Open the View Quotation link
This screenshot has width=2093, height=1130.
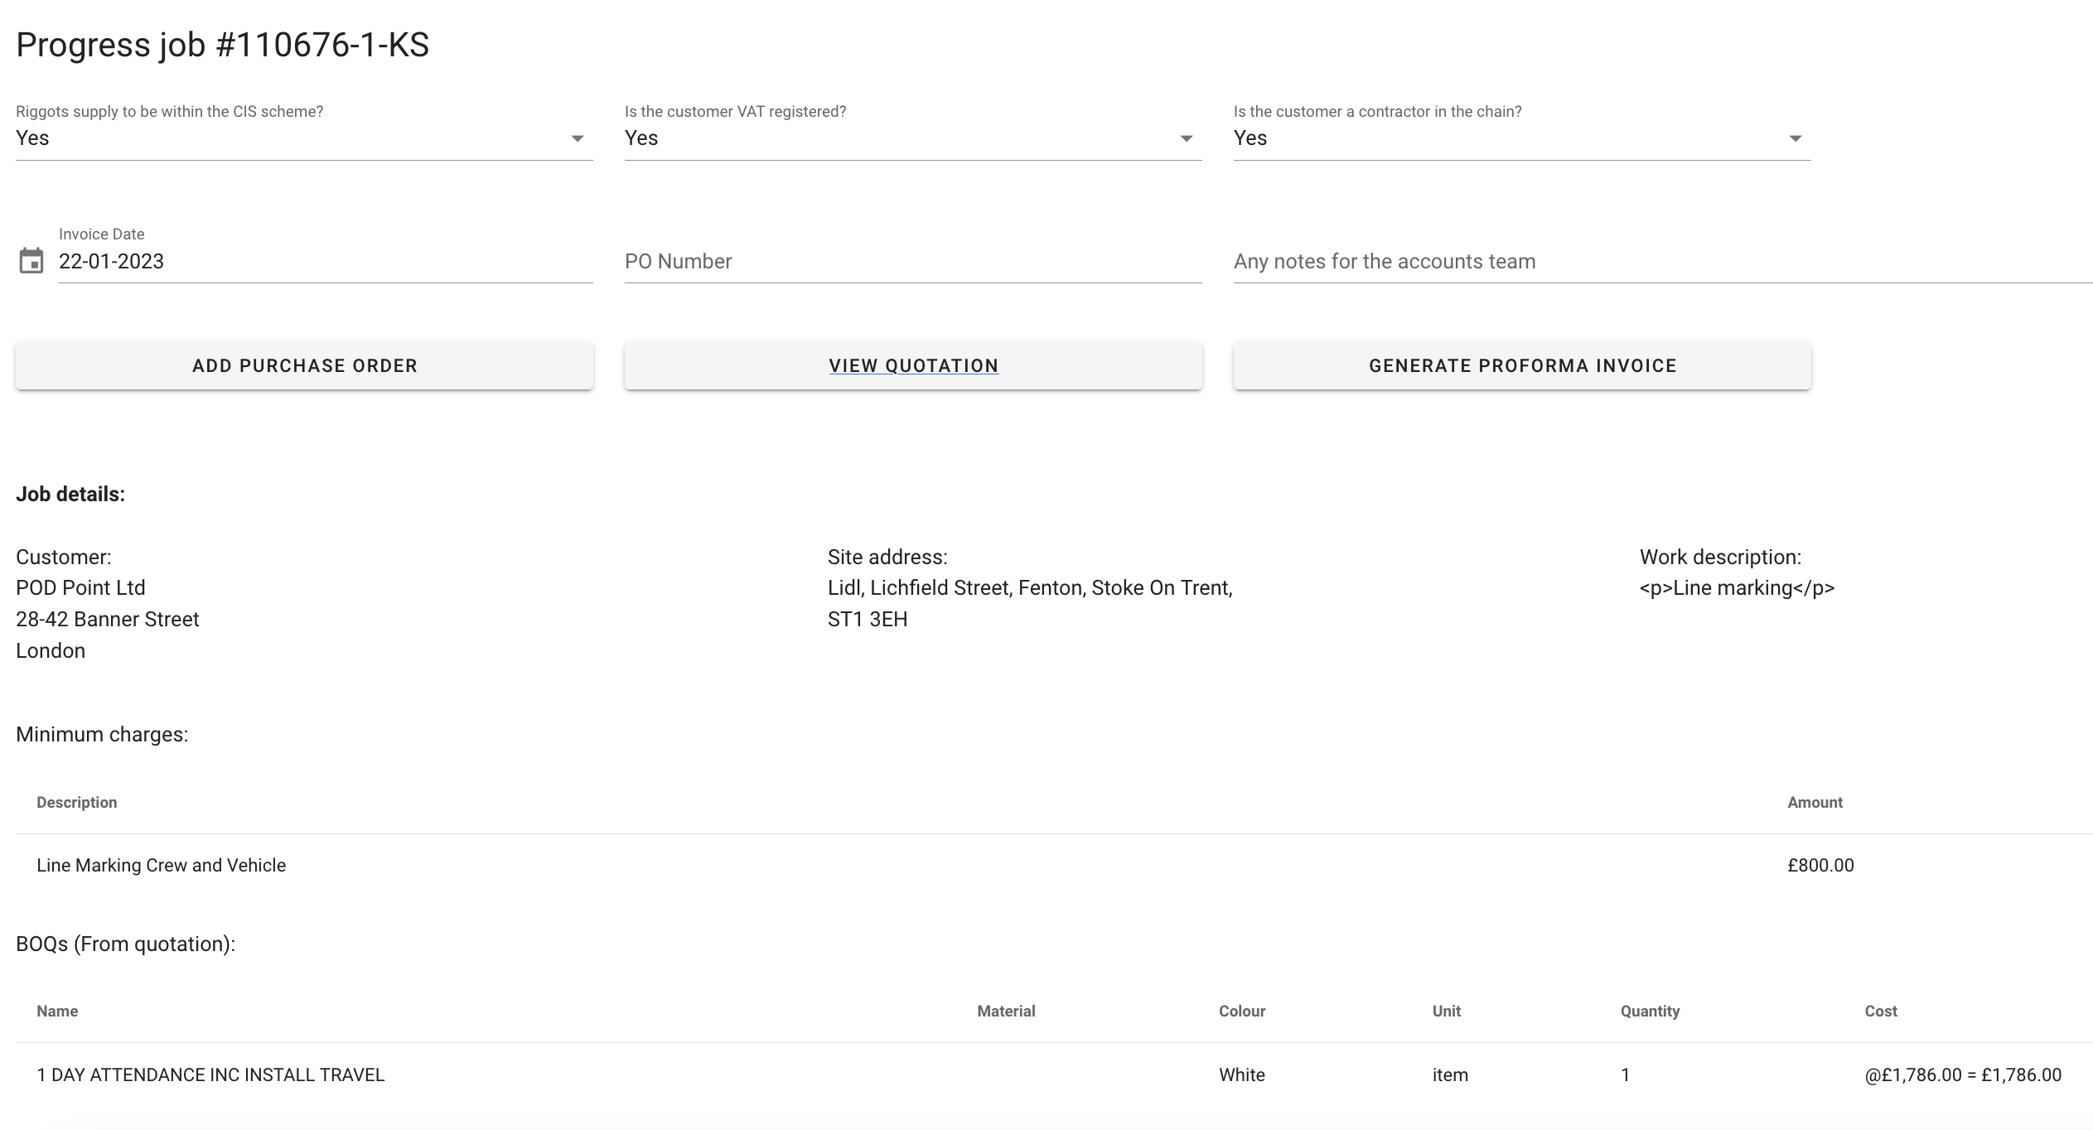point(913,366)
